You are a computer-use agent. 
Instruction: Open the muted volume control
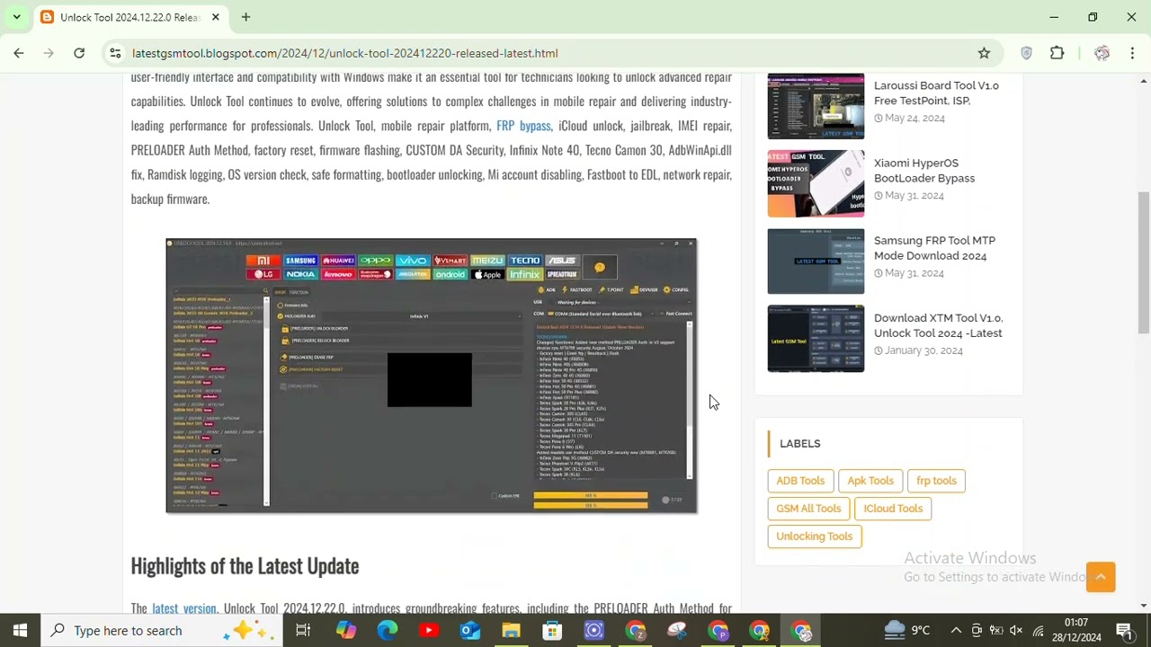(1017, 630)
